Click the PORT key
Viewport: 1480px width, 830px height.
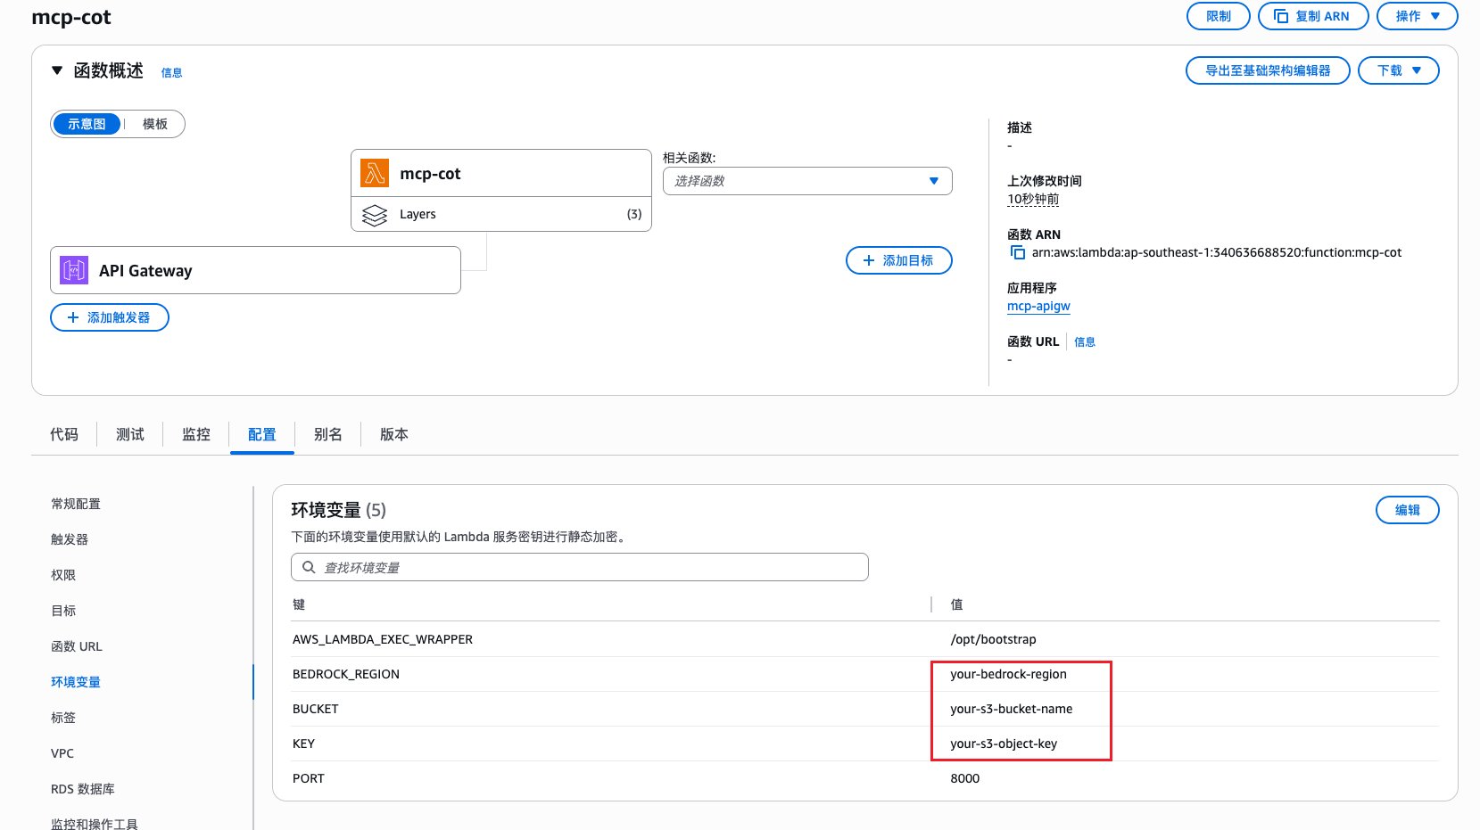point(309,778)
